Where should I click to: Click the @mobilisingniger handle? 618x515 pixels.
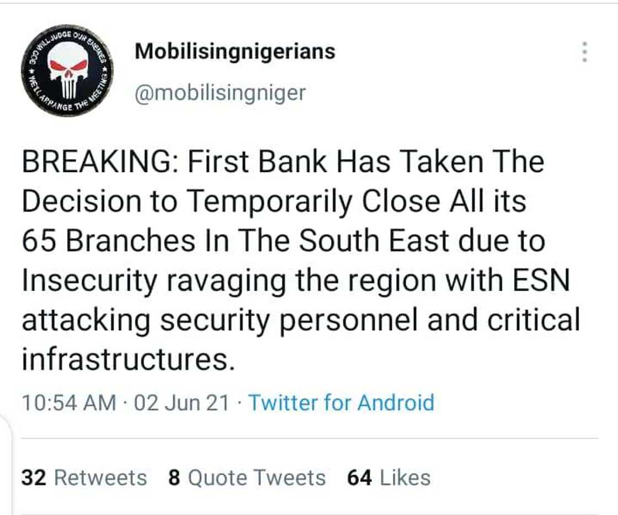[217, 92]
